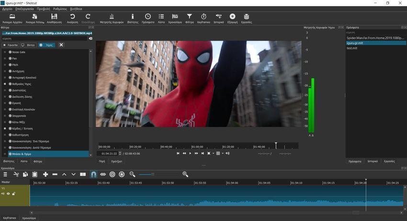Click the timeline Copy icon

point(25,174)
